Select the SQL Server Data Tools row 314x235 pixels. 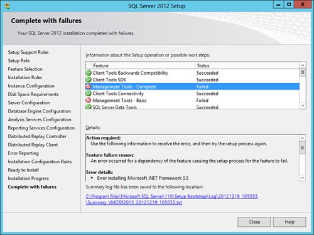[x=192, y=106]
